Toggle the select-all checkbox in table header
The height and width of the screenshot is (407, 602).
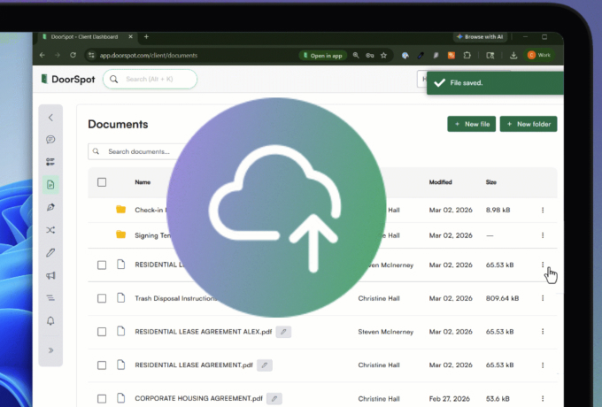(102, 182)
